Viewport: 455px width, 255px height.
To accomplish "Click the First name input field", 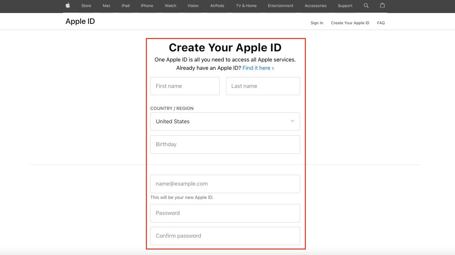I will [x=185, y=86].
